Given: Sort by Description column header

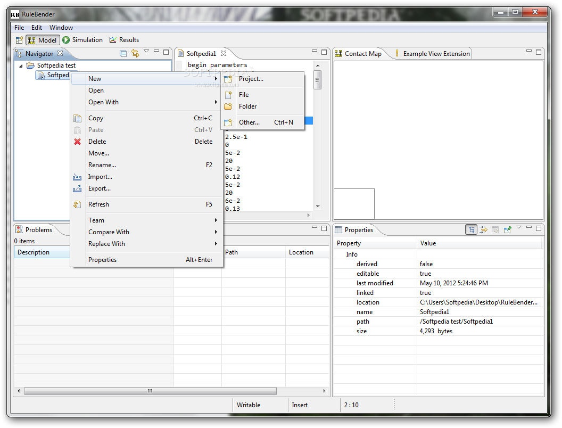Looking at the screenshot, I should coord(42,252).
